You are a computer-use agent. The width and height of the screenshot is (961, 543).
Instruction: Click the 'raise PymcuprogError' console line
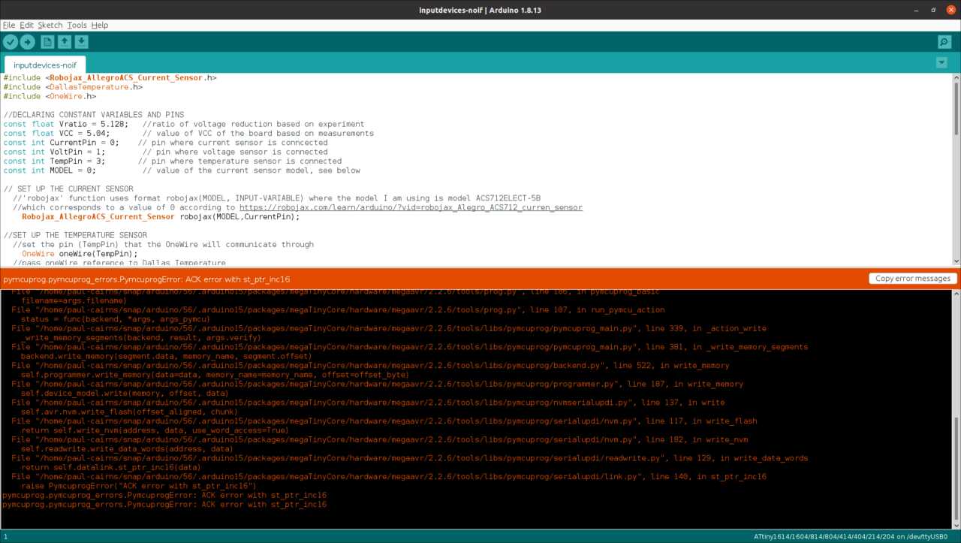click(x=138, y=486)
